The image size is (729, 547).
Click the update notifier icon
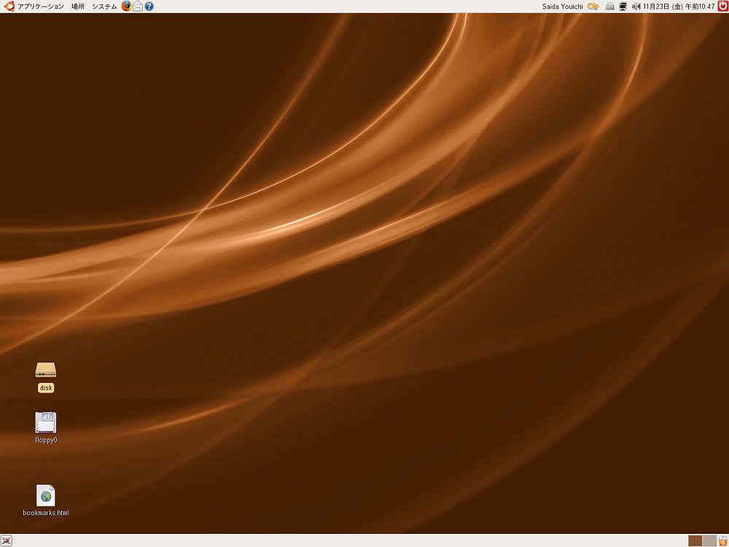pos(593,7)
